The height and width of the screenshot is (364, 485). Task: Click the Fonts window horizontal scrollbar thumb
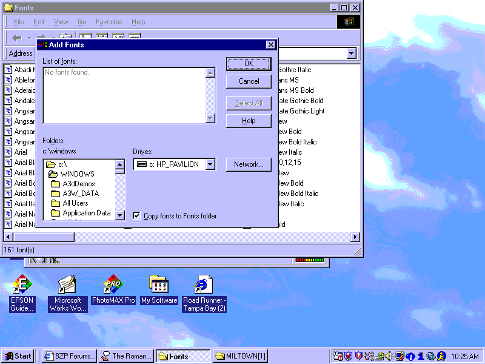[44, 237]
